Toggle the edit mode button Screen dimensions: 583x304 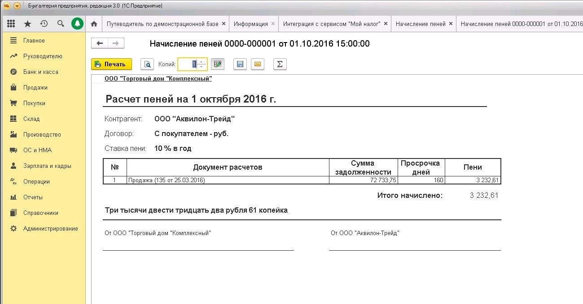[218, 64]
